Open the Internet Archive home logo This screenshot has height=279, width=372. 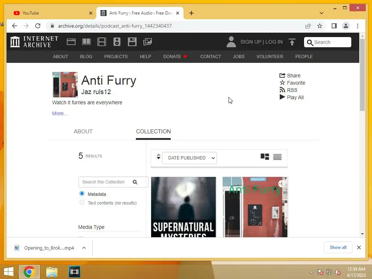[x=34, y=42]
